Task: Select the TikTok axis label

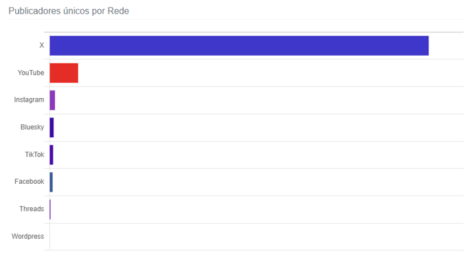Action: (34, 154)
